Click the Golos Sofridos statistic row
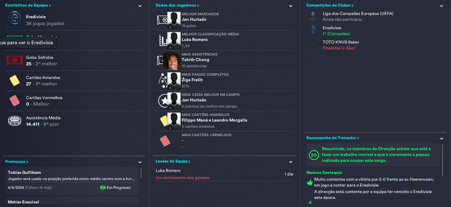Viewport: 451px width, 207px height. coord(74,61)
